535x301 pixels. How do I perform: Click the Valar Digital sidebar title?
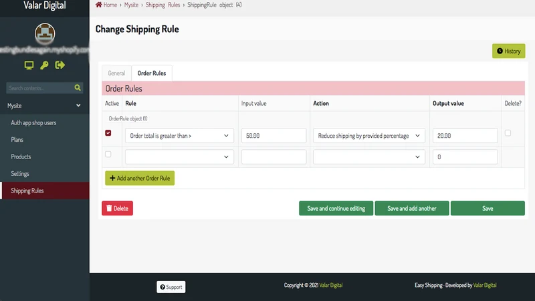45,5
